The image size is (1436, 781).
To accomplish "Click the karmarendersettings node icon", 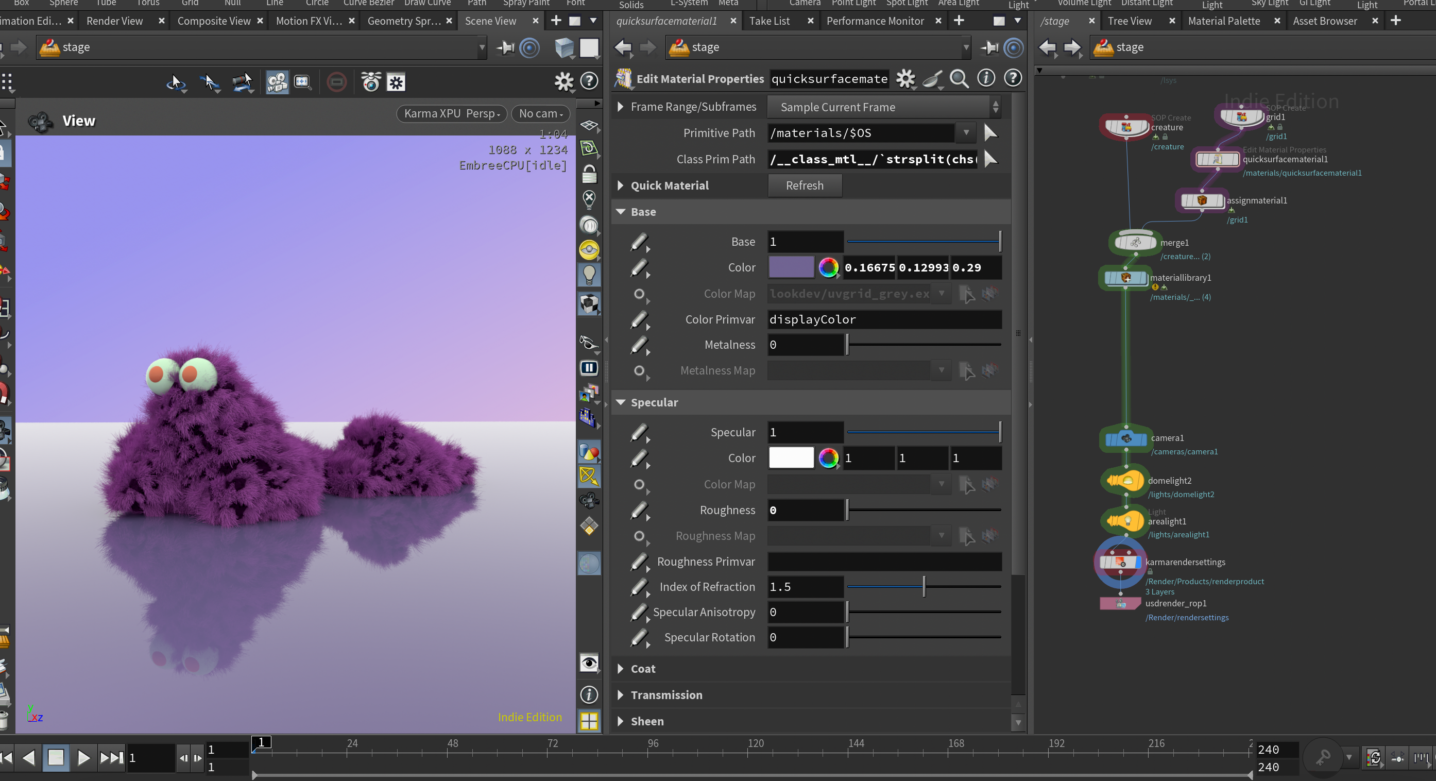I will click(x=1120, y=562).
